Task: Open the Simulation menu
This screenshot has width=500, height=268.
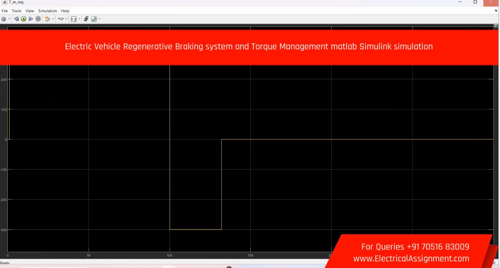Action: point(47,11)
